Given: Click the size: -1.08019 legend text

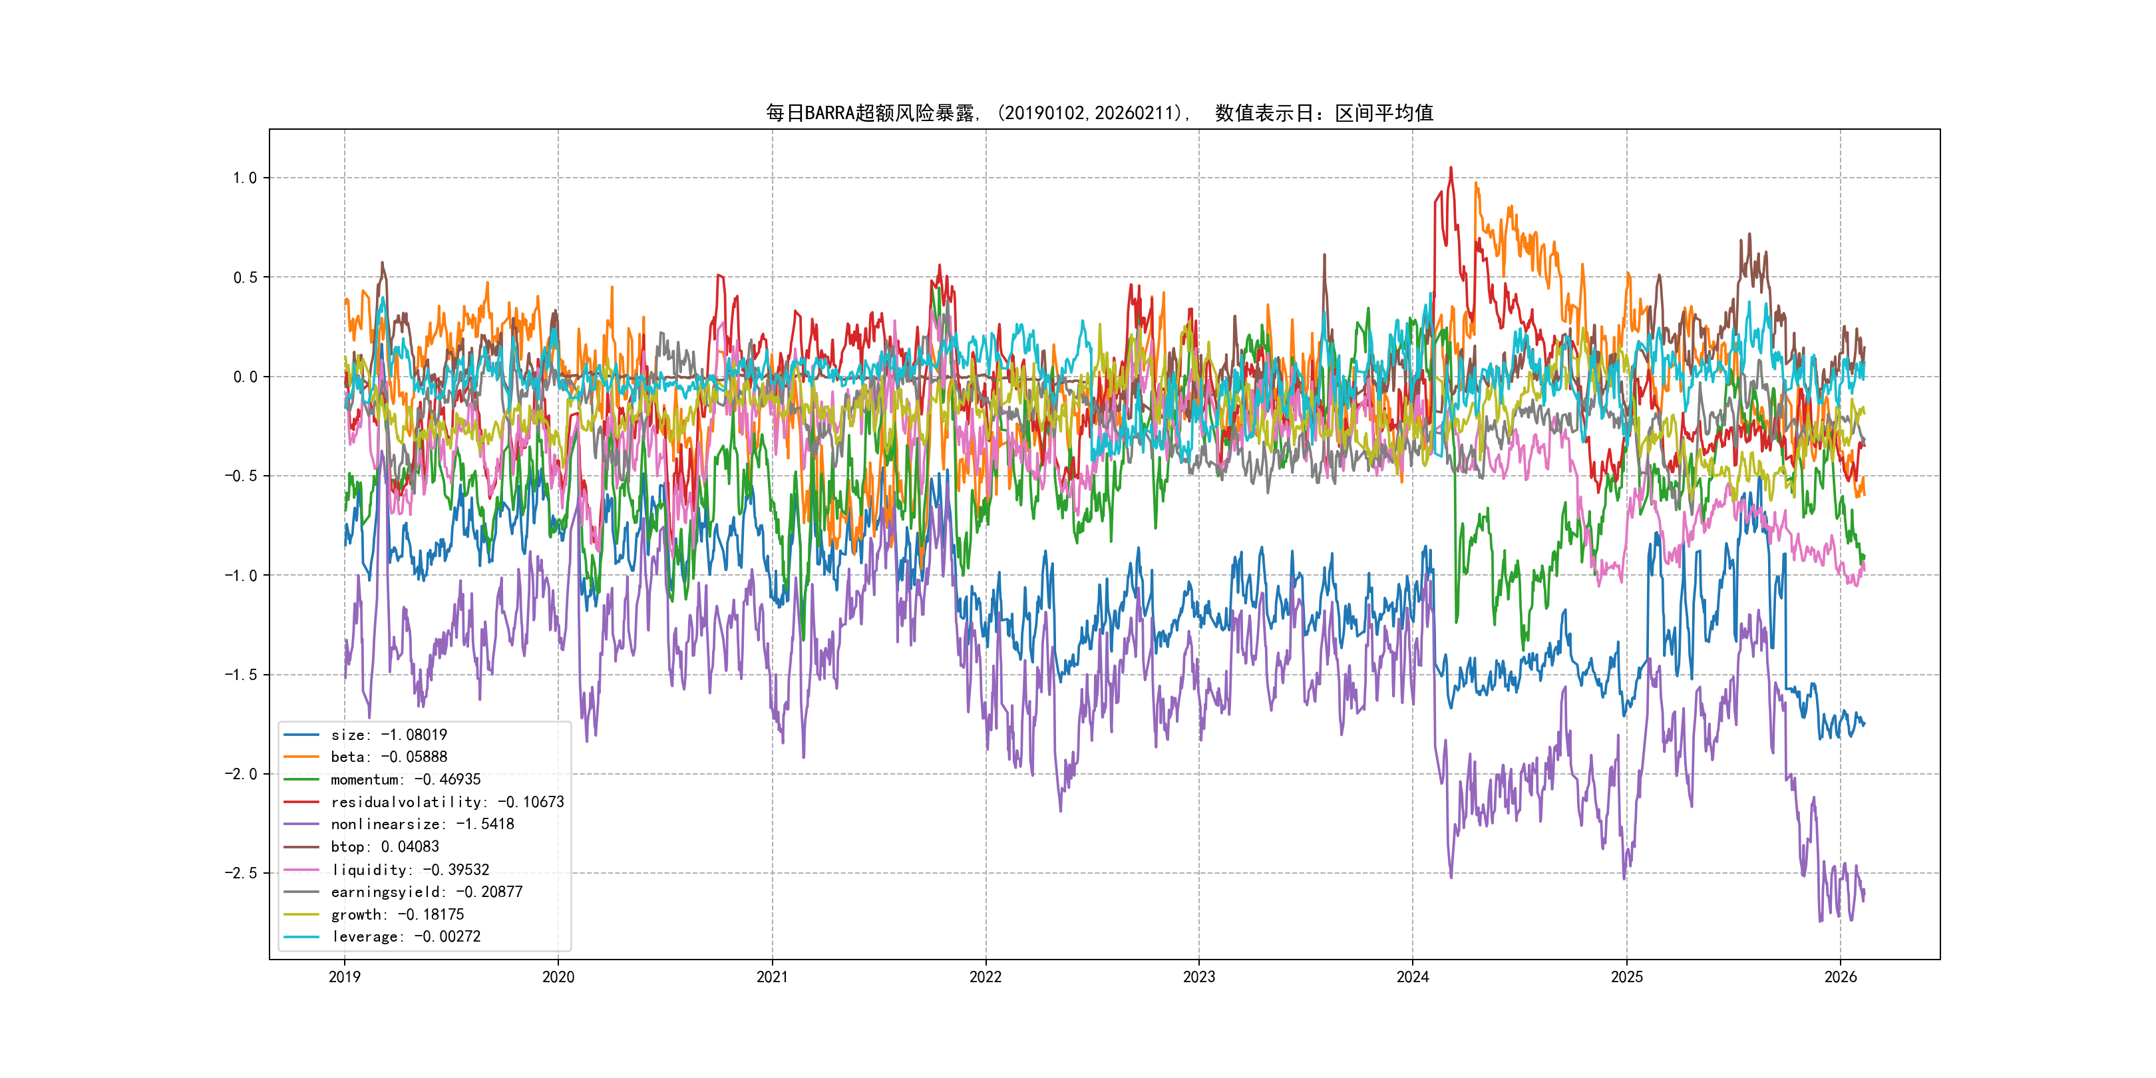Looking at the screenshot, I should click(x=389, y=735).
